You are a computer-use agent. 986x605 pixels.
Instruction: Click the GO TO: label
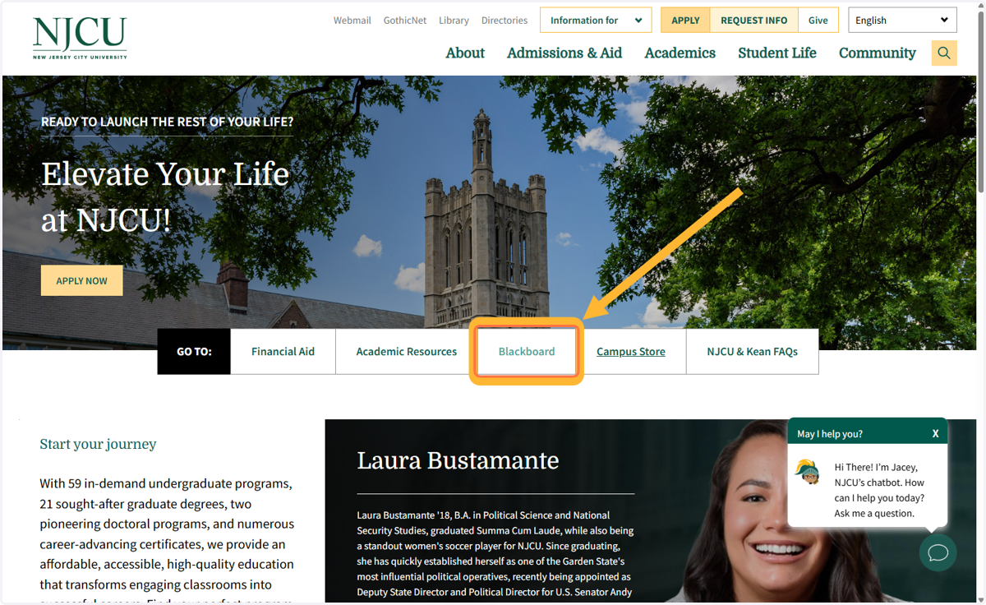pyautogui.click(x=194, y=351)
